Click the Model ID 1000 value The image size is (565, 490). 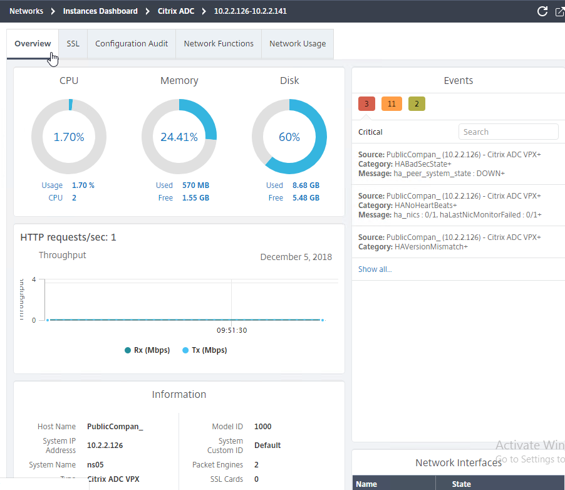(x=262, y=427)
